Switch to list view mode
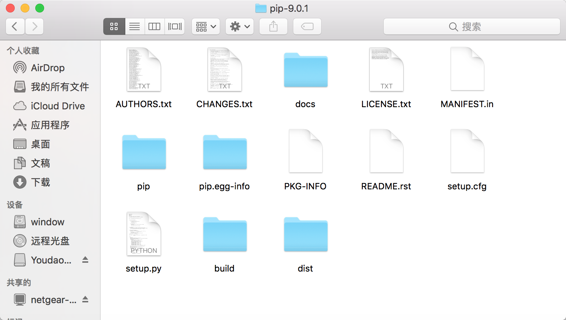This screenshot has width=566, height=320. coord(135,26)
